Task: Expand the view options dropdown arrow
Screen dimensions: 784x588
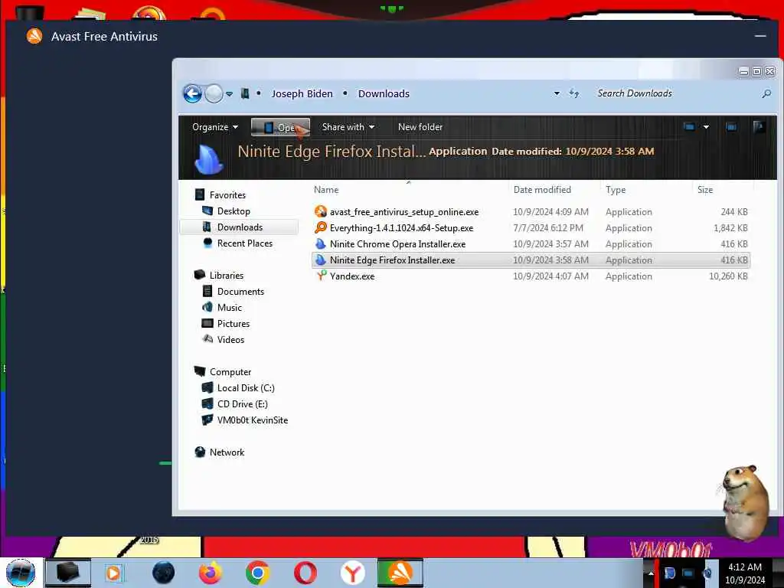Action: (x=706, y=127)
